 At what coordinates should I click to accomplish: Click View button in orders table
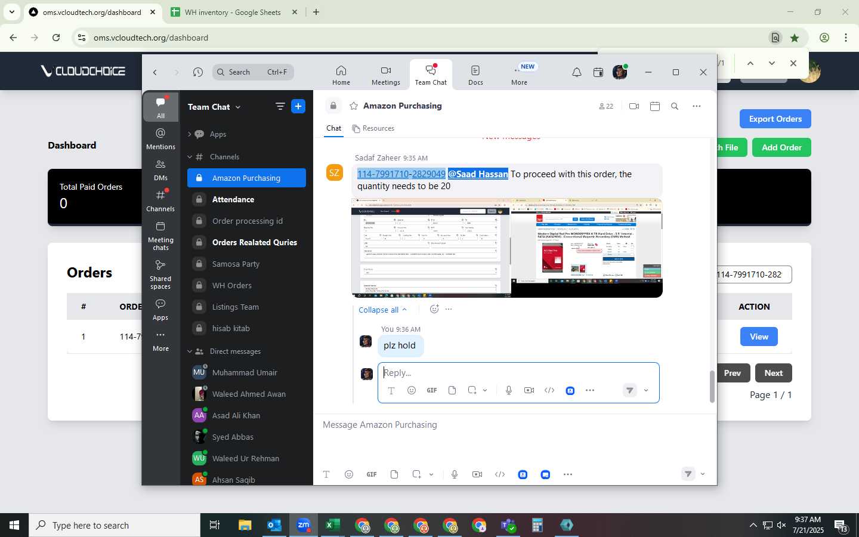tap(759, 337)
